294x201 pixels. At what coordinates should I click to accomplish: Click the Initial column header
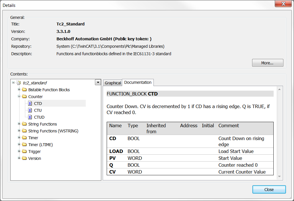pos(208,126)
